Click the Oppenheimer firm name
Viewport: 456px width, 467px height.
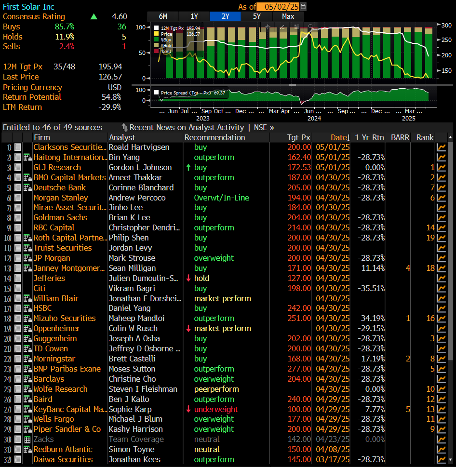56,328
